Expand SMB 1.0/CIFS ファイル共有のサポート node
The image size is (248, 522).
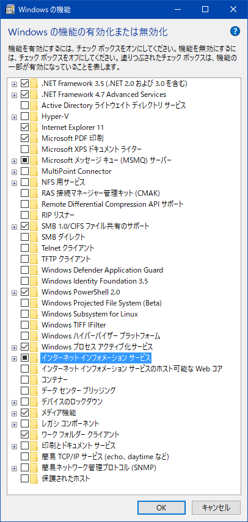14,227
